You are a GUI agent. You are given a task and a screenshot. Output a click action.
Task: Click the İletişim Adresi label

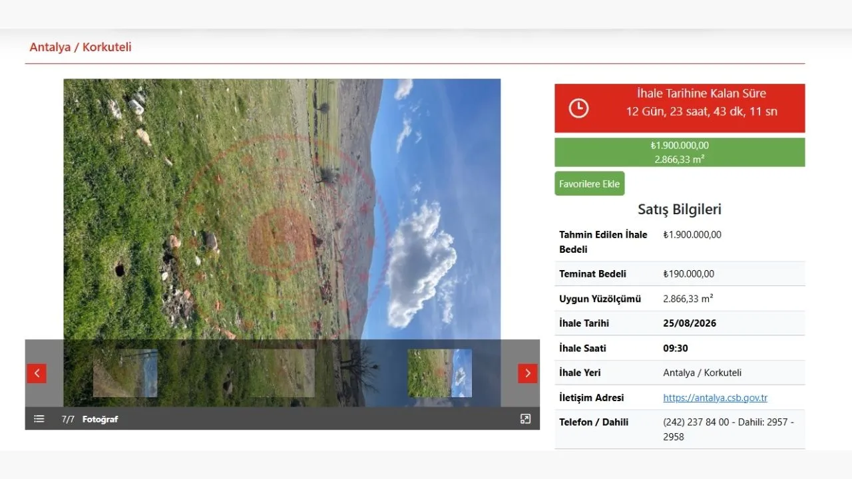pyautogui.click(x=592, y=398)
